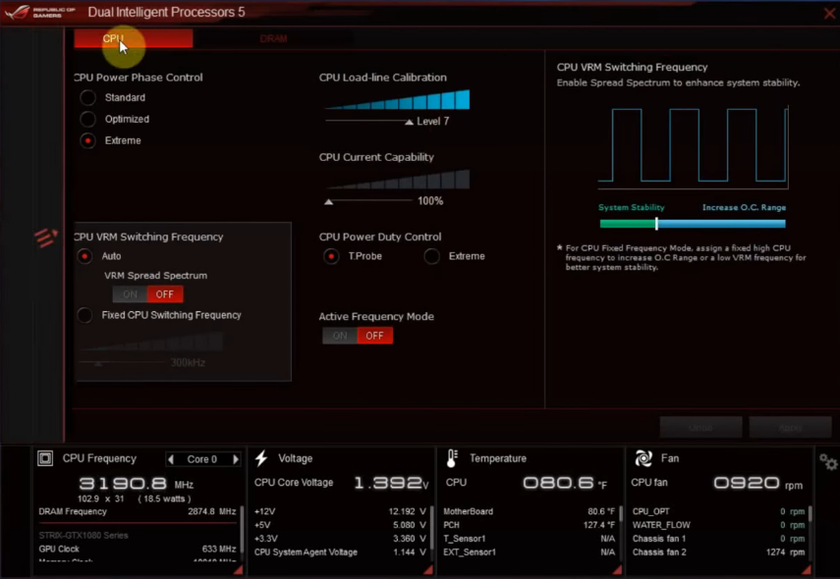Click the Voltage lightning bolt icon
The width and height of the screenshot is (840, 579).
[261, 458]
